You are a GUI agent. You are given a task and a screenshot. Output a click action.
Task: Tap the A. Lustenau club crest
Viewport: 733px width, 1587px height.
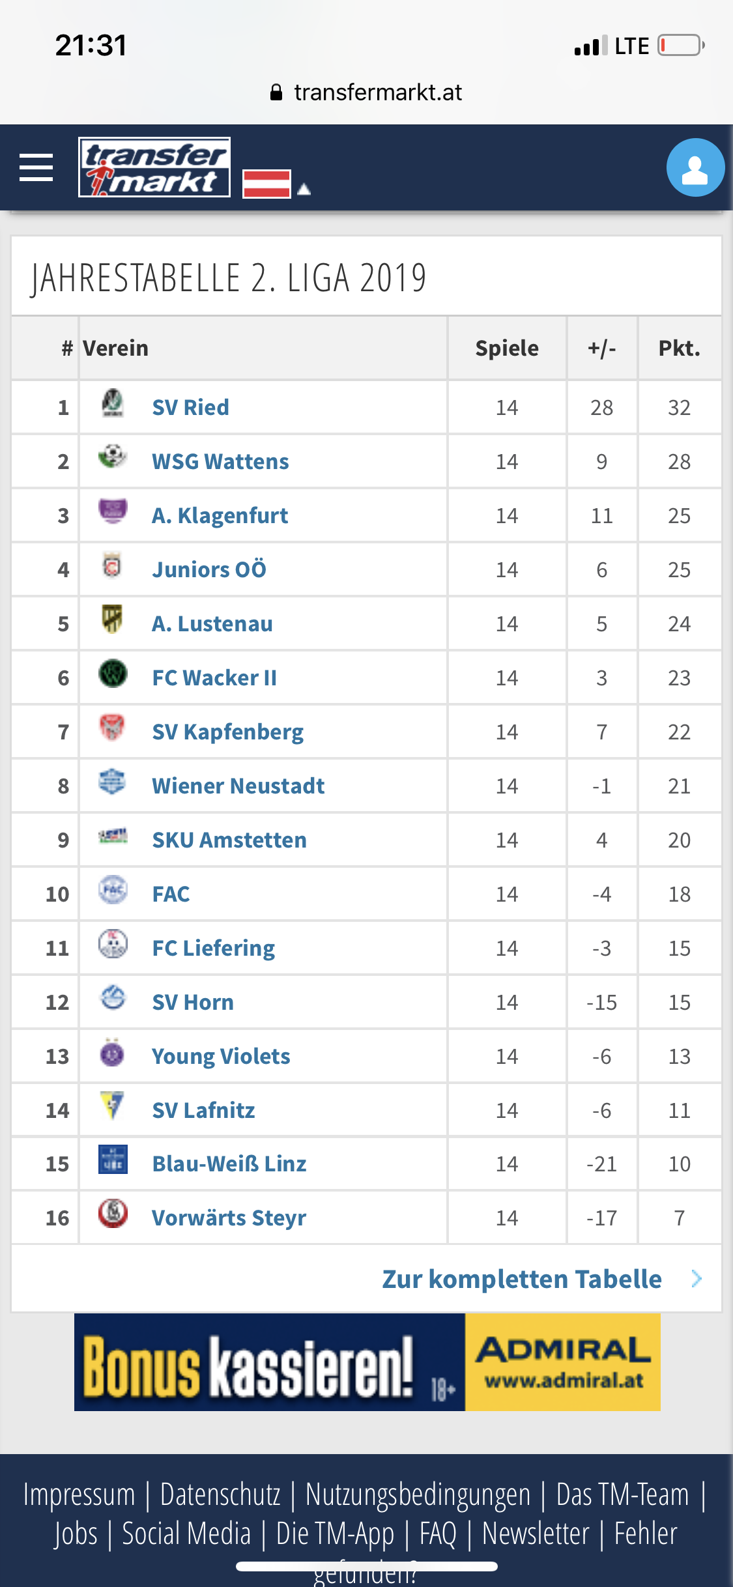coord(113,619)
